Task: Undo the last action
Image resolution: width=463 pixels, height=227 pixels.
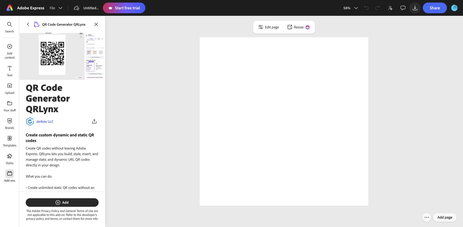Action: (x=367, y=8)
